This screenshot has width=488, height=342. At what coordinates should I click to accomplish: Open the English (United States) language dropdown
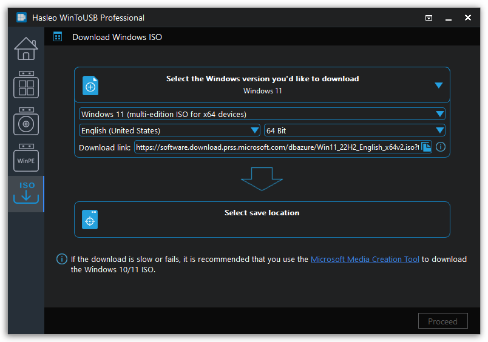(169, 130)
